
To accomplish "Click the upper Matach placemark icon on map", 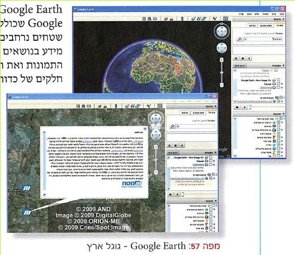I will (x=27, y=188).
